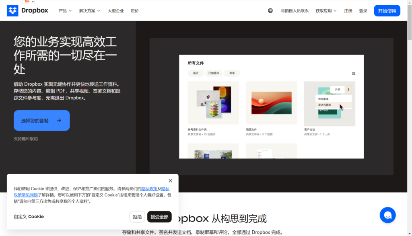Expand the 解决方案 dropdown menu
412x236 pixels.
point(90,11)
